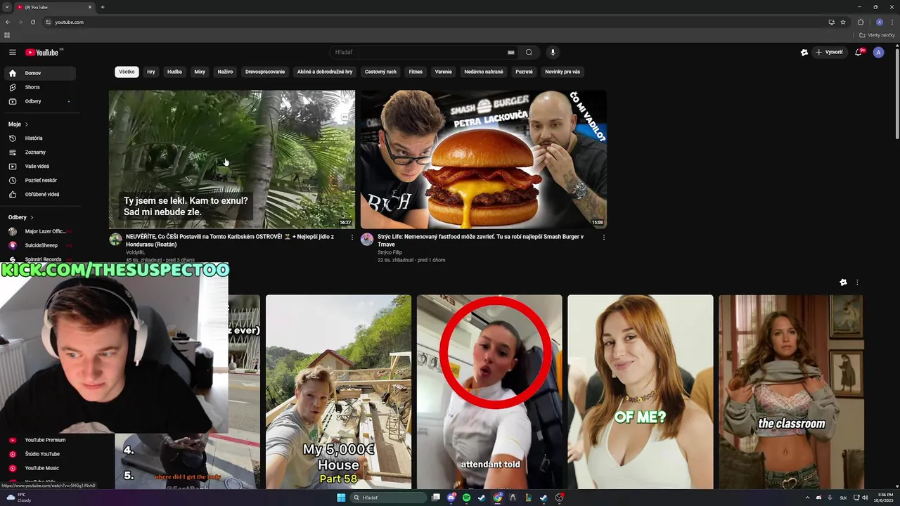
Task: Open the Smash Burger video thumbnail
Action: [x=484, y=159]
